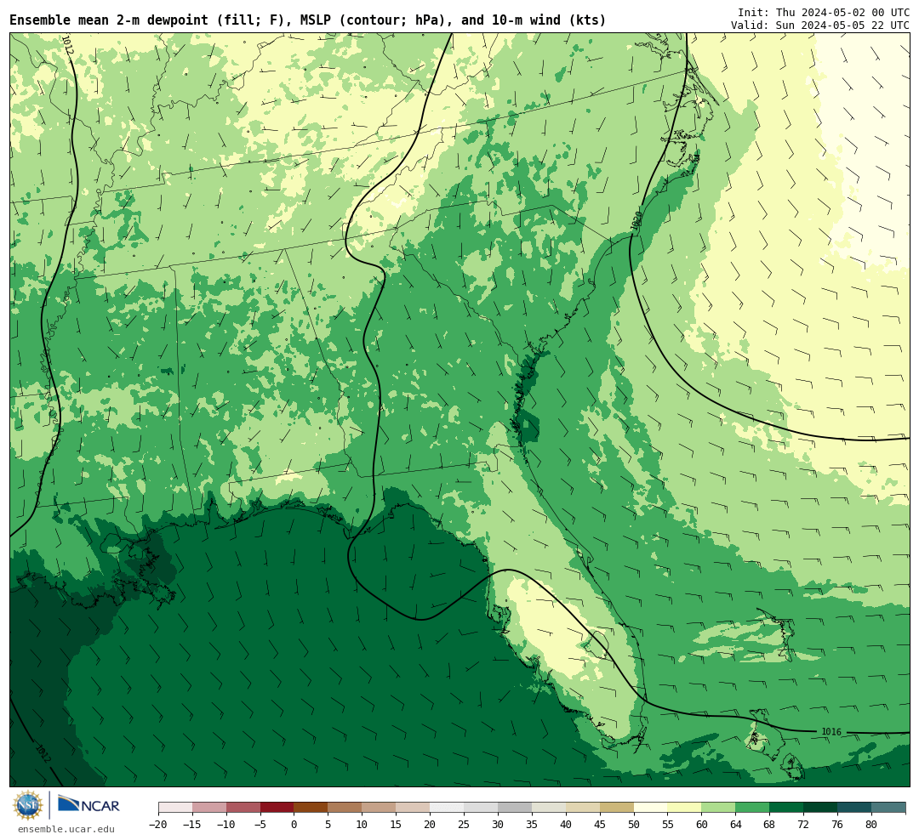The width and height of the screenshot is (919, 840).
Task: Pick the gray swatch between 30 and 35
Action: 515,808
